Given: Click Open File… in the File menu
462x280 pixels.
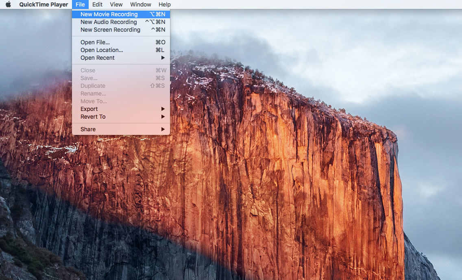Looking at the screenshot, I should [x=95, y=42].
